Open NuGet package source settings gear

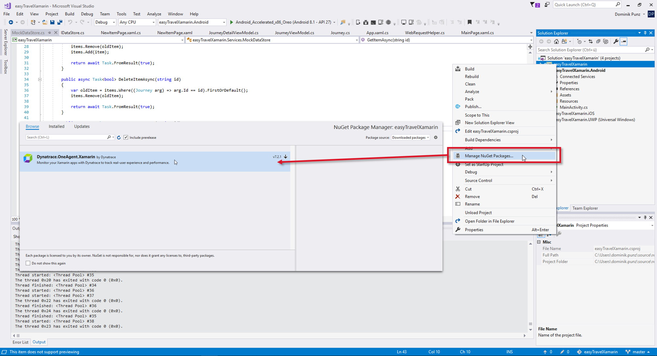point(436,137)
